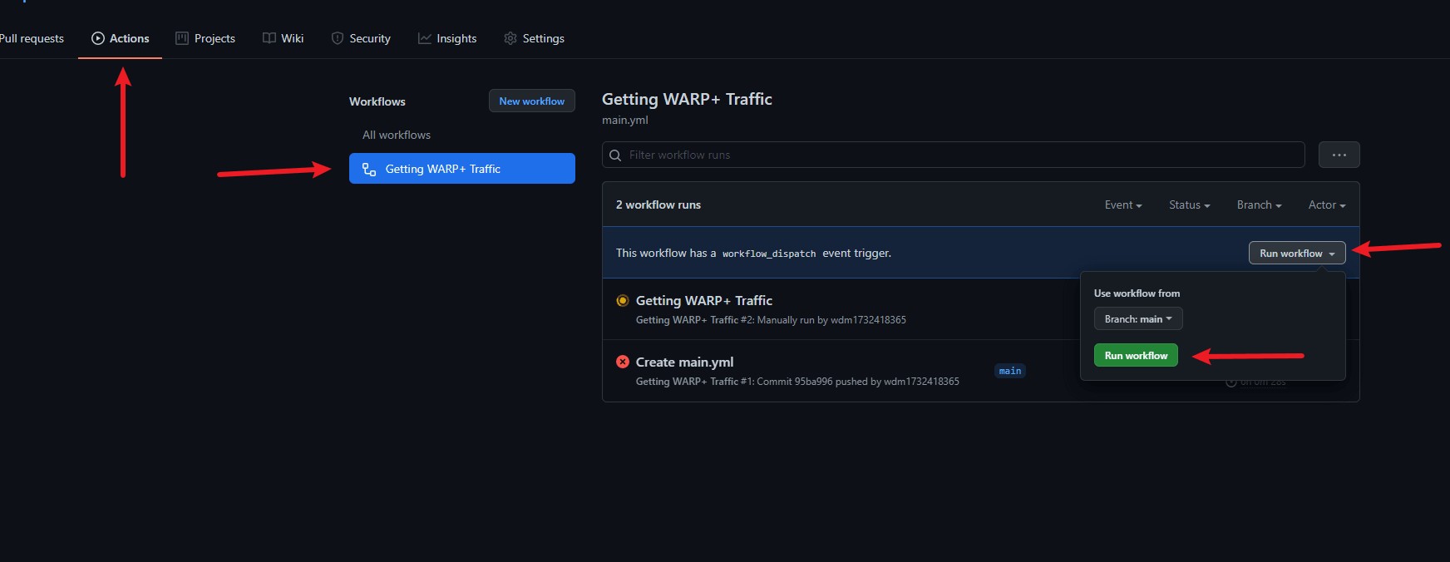Open repository Settings tab
Viewport: 1450px width, 562px height.
click(x=534, y=38)
